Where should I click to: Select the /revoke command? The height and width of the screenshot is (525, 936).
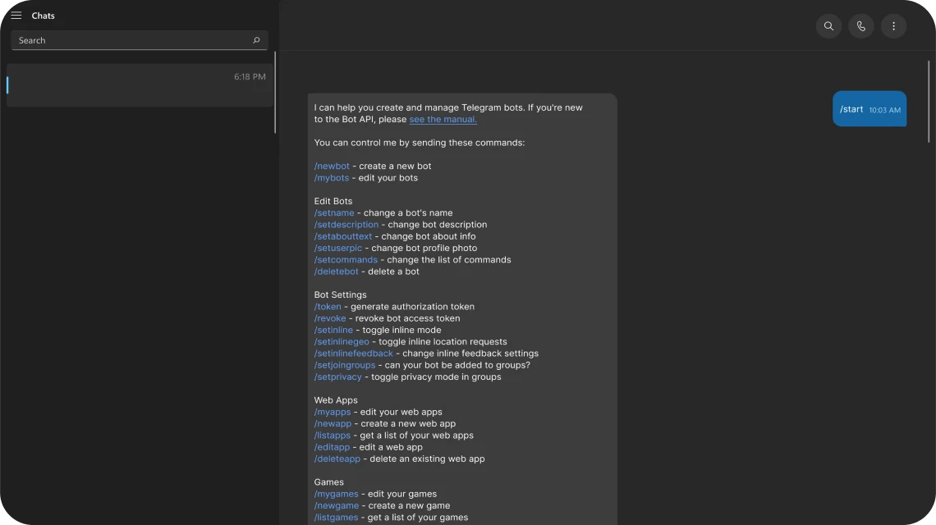click(x=329, y=318)
